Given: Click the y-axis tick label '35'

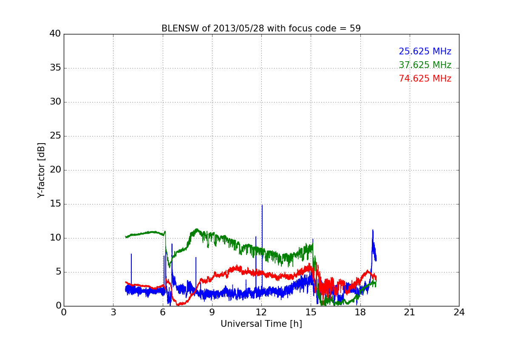Looking at the screenshot, I should 55,68.
